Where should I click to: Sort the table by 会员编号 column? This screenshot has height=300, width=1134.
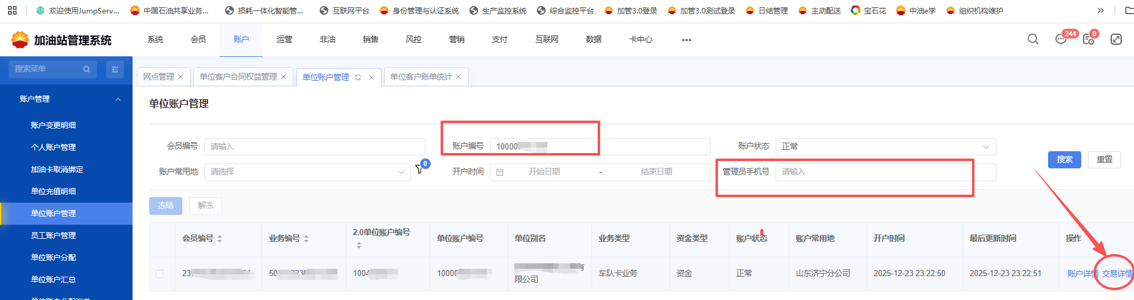tap(220, 238)
